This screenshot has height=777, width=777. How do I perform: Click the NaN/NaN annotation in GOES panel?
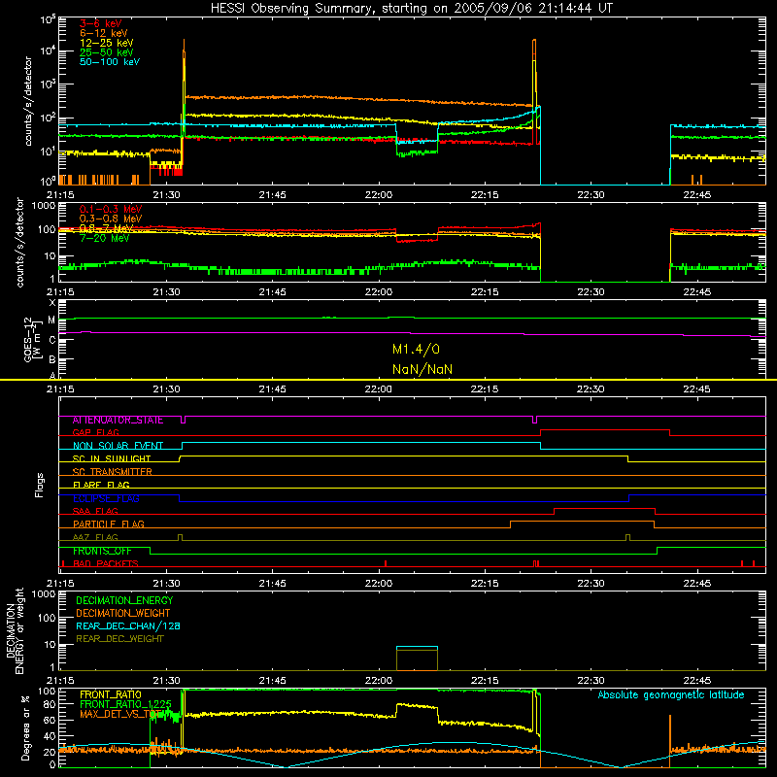click(x=422, y=369)
